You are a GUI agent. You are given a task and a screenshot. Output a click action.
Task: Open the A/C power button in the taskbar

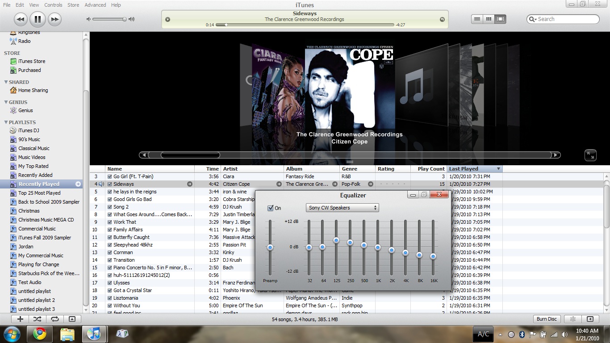483,334
